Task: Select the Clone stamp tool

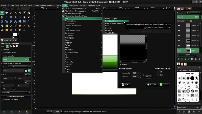Action: [x=2, y=30]
